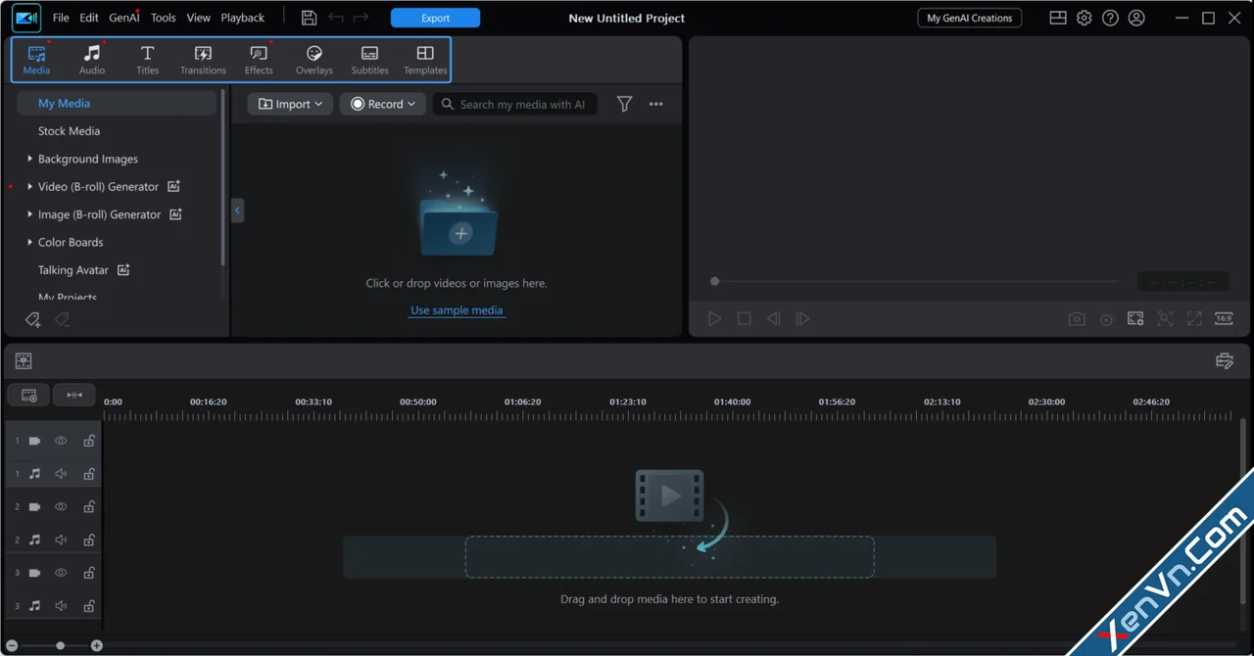Click the remove tag icon
Screen dimensions: 1254x656
point(62,319)
